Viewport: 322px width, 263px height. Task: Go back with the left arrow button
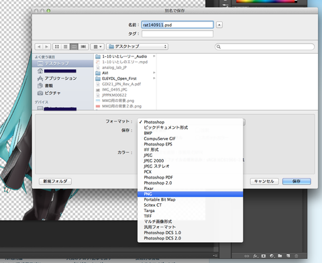[39, 46]
